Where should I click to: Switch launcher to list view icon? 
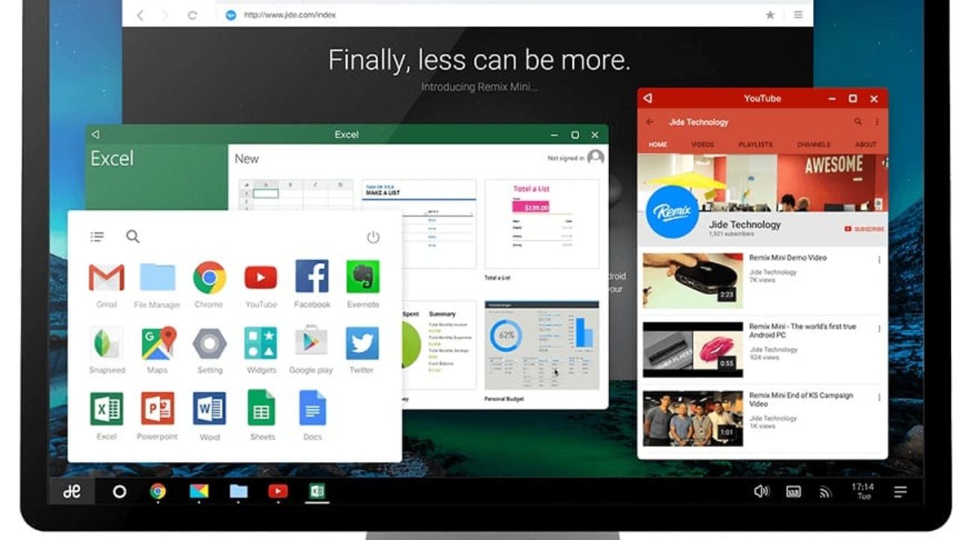click(x=97, y=236)
